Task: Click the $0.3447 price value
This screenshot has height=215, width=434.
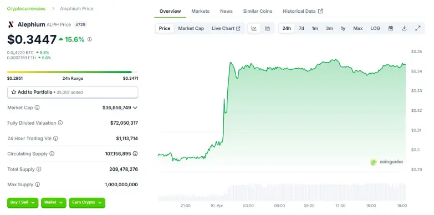Action: tap(32, 39)
